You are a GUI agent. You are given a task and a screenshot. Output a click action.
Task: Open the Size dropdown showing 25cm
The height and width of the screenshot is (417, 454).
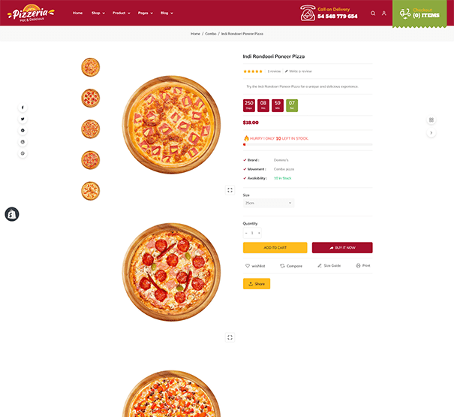pyautogui.click(x=268, y=203)
